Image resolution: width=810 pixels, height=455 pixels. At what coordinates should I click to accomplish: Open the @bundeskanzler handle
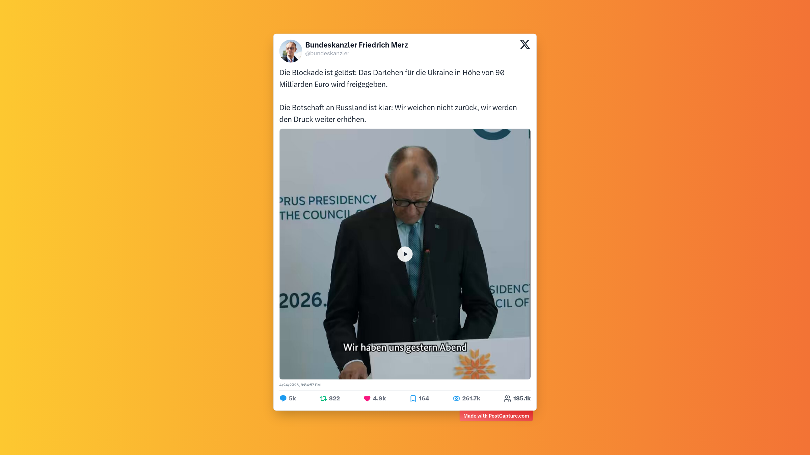pos(327,53)
